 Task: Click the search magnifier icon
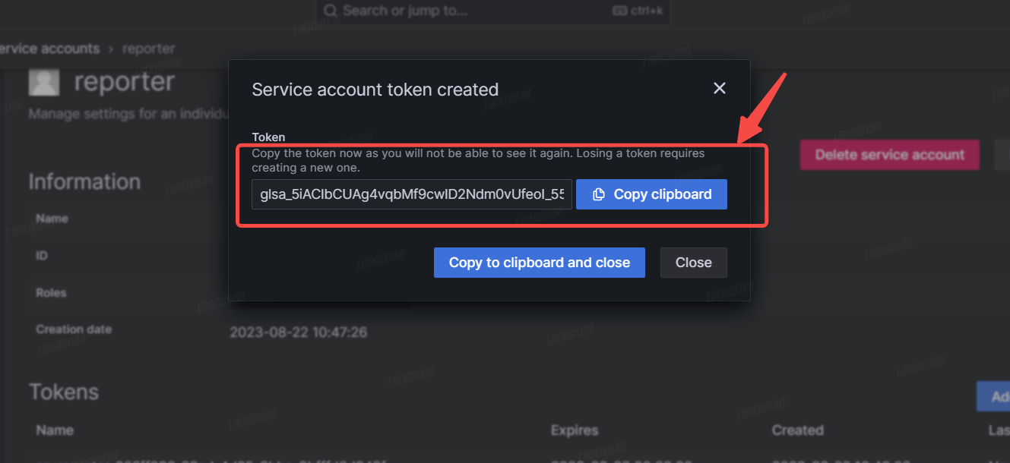coord(330,11)
